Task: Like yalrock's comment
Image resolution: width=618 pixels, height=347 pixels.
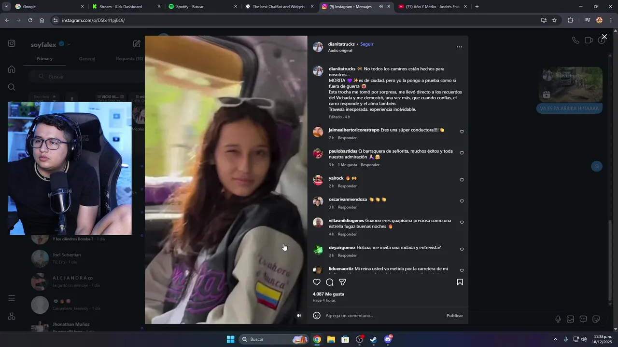Action: click(462, 180)
